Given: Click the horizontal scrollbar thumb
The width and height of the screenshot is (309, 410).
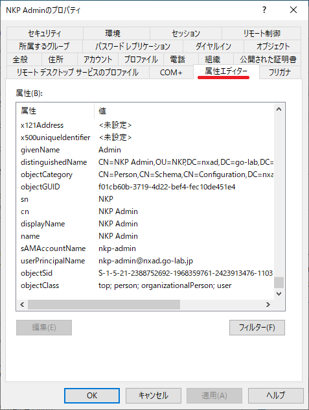Looking at the screenshot, I should tap(104, 305).
